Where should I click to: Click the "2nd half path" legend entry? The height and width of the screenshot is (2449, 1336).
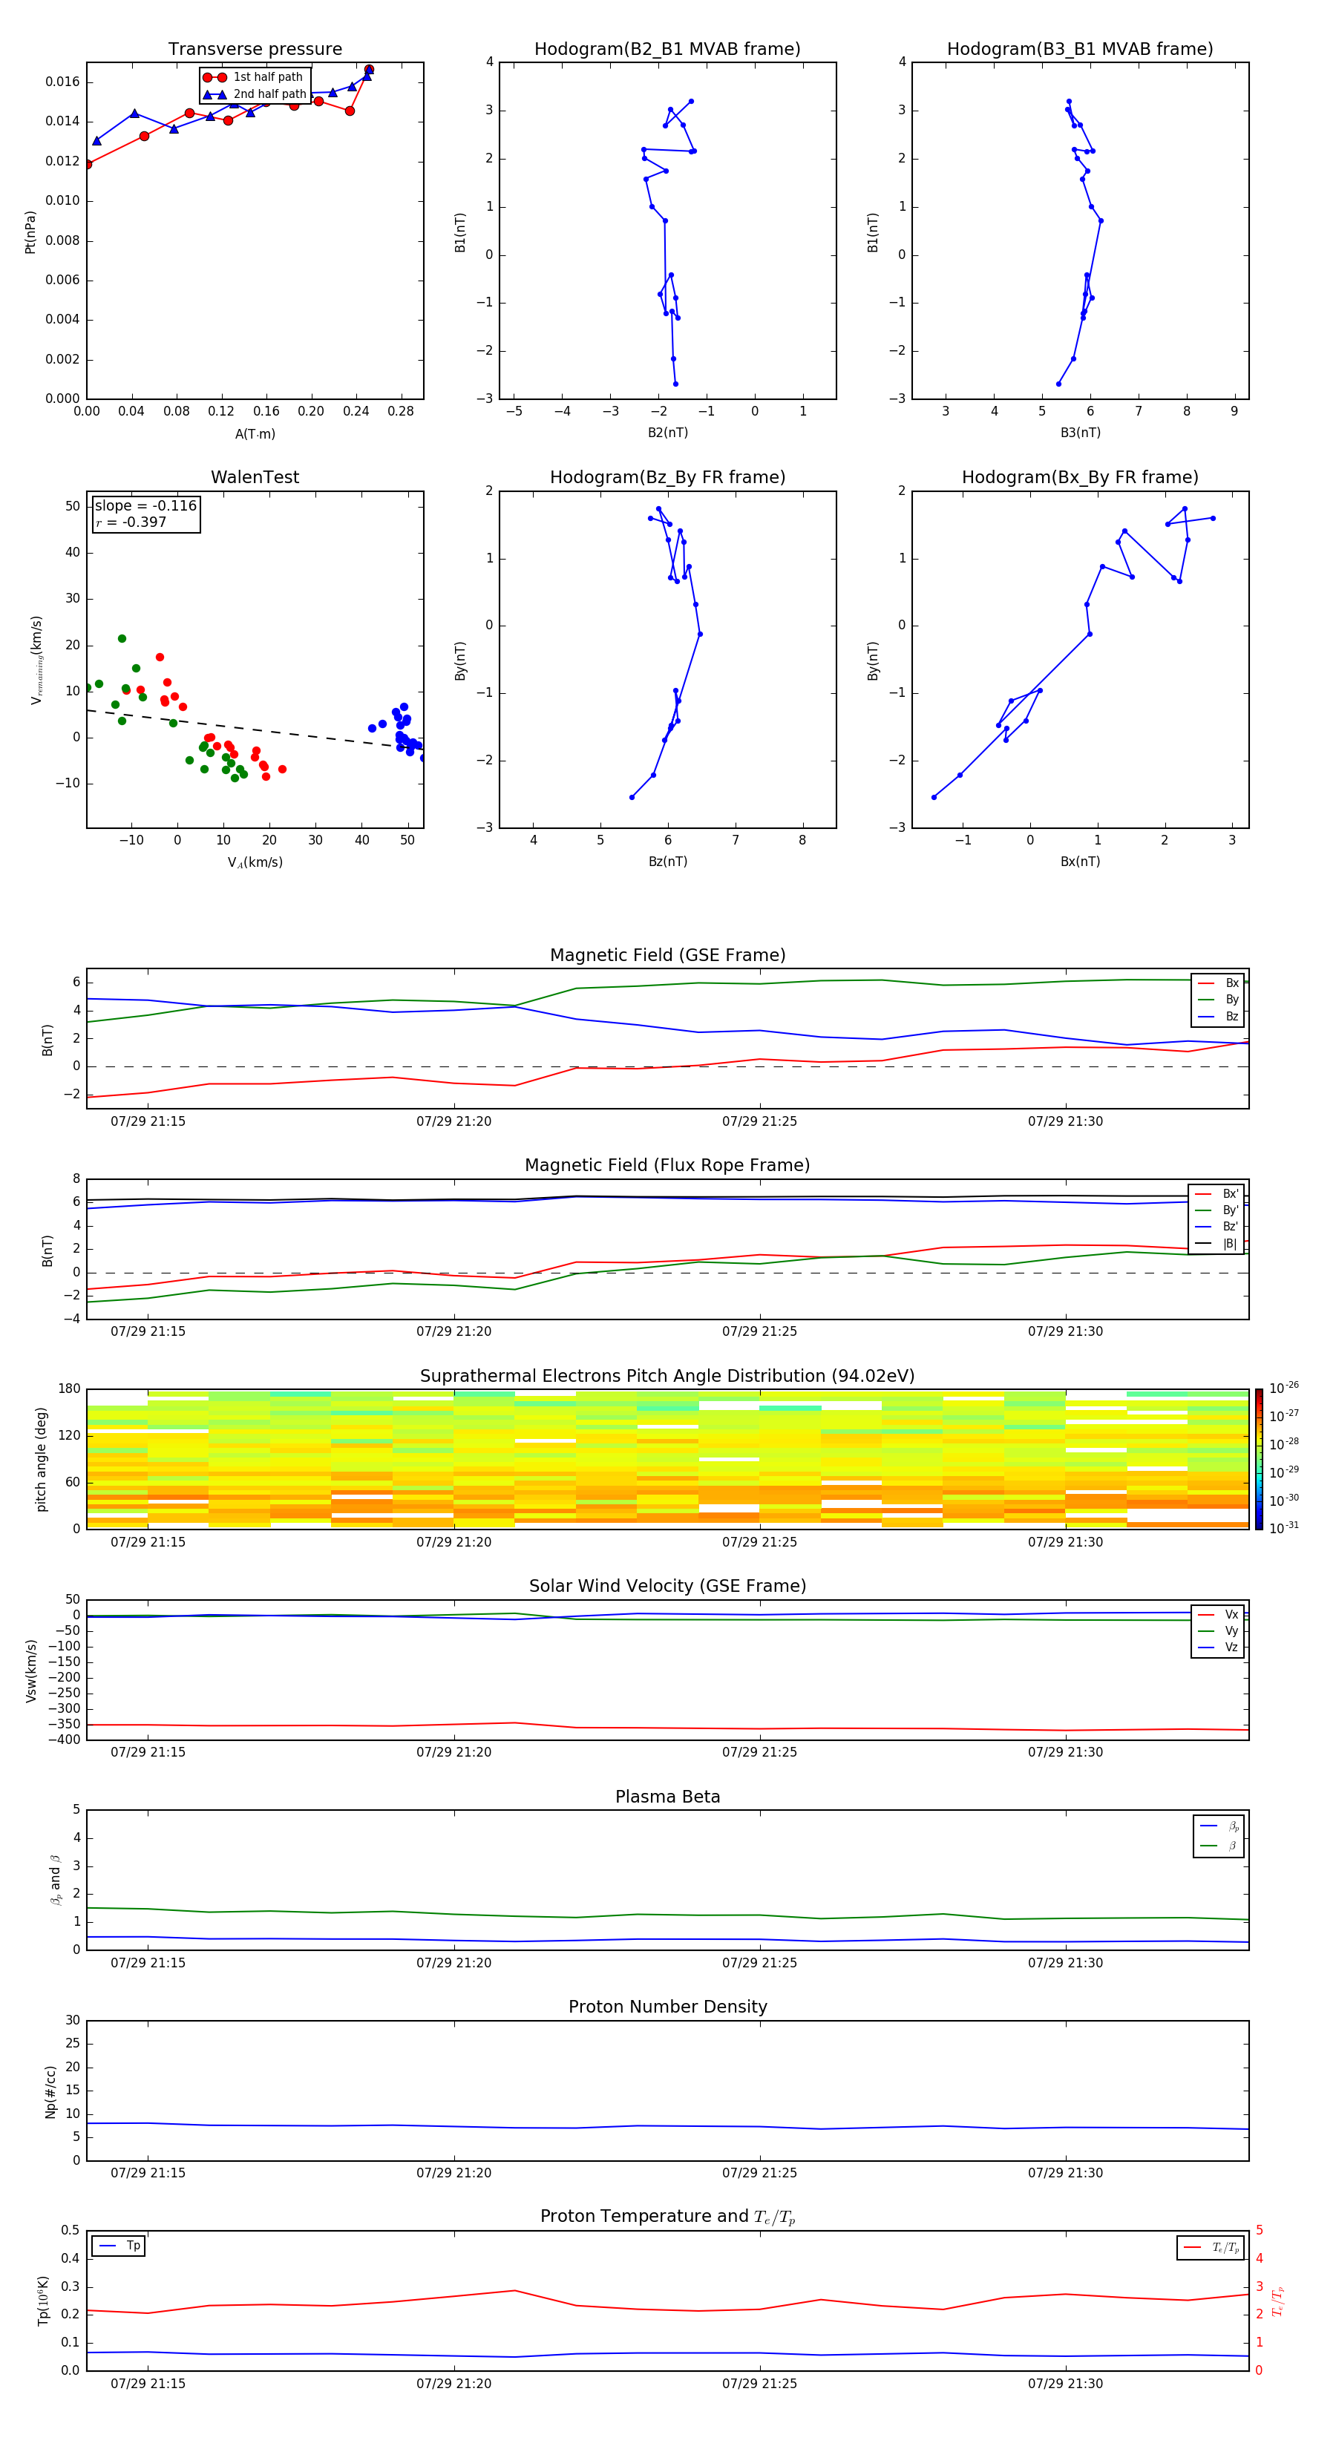point(255,94)
